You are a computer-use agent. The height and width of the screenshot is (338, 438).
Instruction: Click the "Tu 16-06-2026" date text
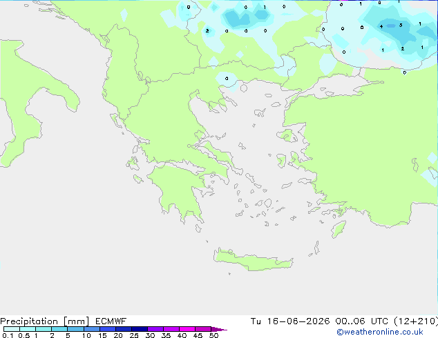[290, 321]
